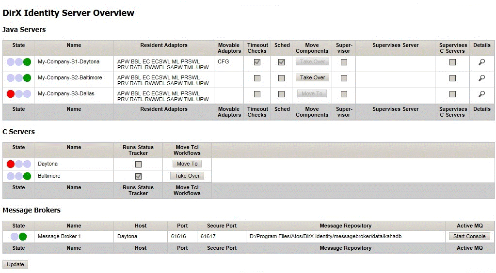Screen dimensions: 496x273
Task: Toggle Timeout Checks for My-Company-S2-Baltimore
Action: (257, 78)
